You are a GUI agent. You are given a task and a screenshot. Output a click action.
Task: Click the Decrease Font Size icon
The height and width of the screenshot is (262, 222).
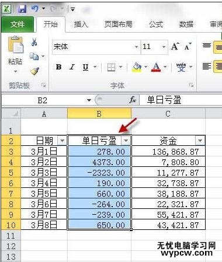coord(188,47)
